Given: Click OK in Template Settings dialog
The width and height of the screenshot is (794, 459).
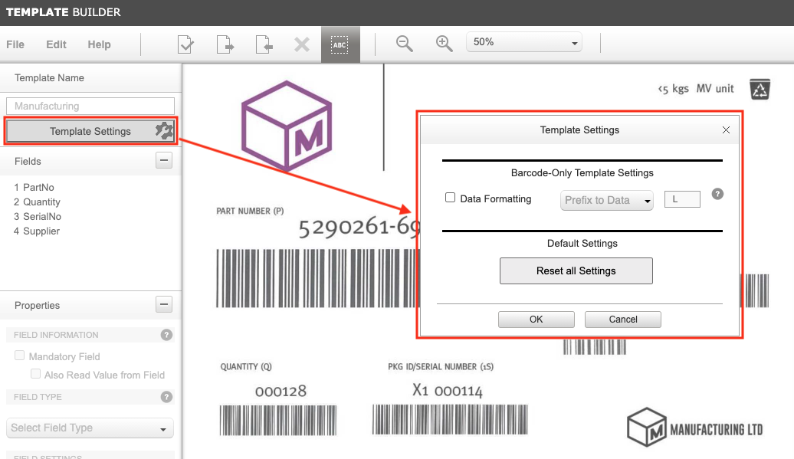Looking at the screenshot, I should pyautogui.click(x=536, y=320).
